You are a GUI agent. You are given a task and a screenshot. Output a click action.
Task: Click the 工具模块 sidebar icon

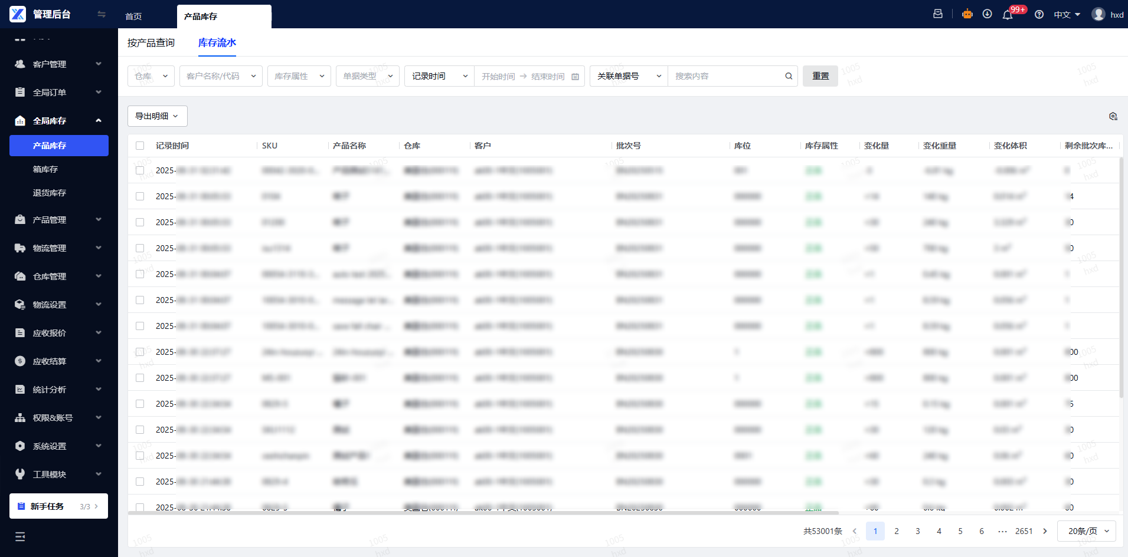[x=20, y=474]
